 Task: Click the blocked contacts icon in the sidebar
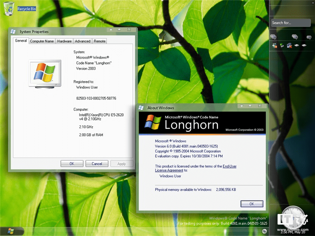coord(274,45)
